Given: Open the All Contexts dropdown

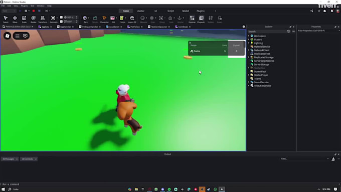Looking at the screenshot, I should tap(29, 159).
